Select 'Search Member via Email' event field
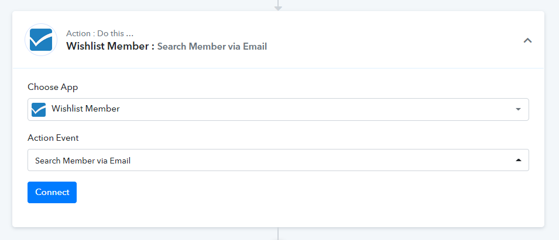The width and height of the screenshot is (559, 240). [83, 160]
